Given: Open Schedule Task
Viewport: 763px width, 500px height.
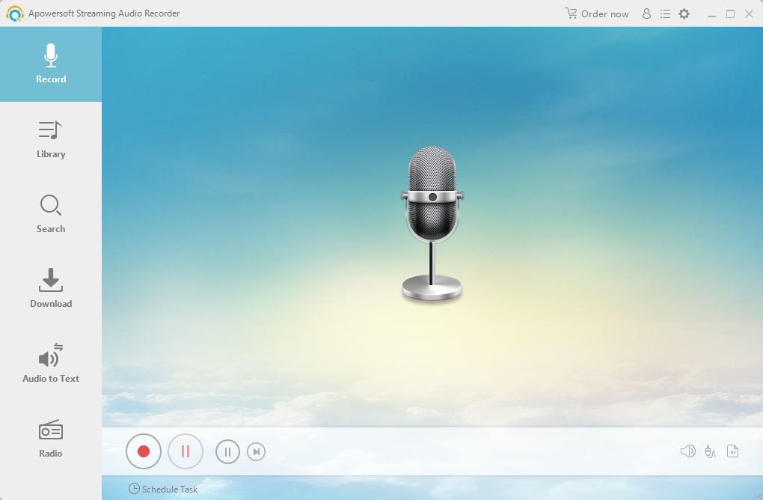Looking at the screenshot, I should [163, 489].
